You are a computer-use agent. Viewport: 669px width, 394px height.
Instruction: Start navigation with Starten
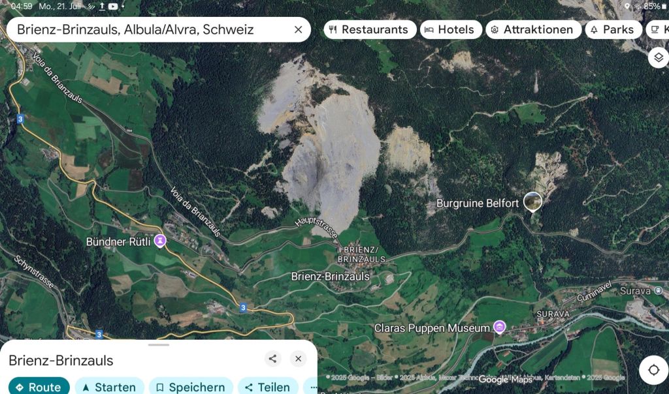(110, 387)
